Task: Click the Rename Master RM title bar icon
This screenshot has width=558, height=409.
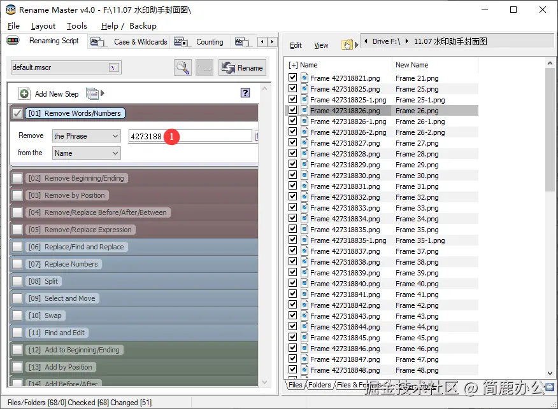Action: click(x=11, y=10)
